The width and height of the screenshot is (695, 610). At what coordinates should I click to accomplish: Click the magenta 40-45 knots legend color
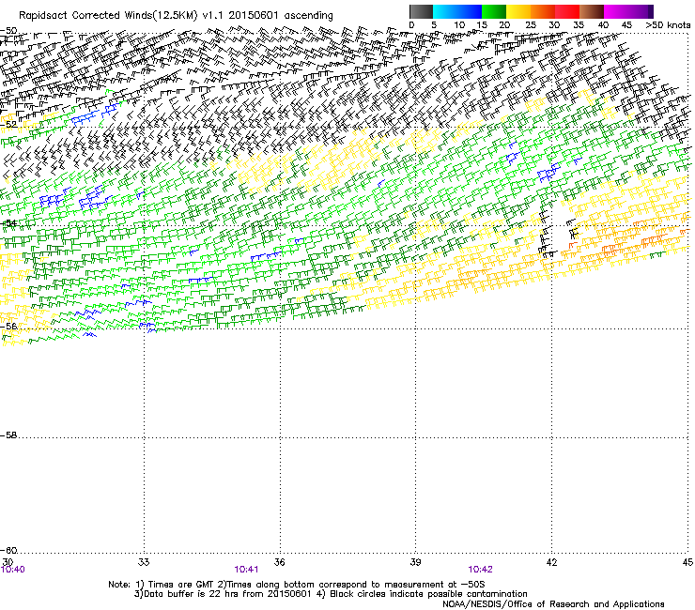[616, 11]
